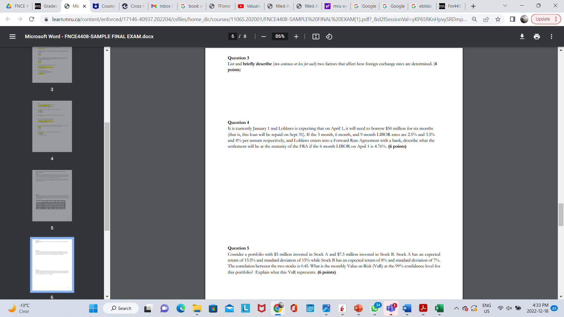Expand hidden icons in the system tray
The width and height of the screenshot is (564, 317).
(x=456, y=308)
